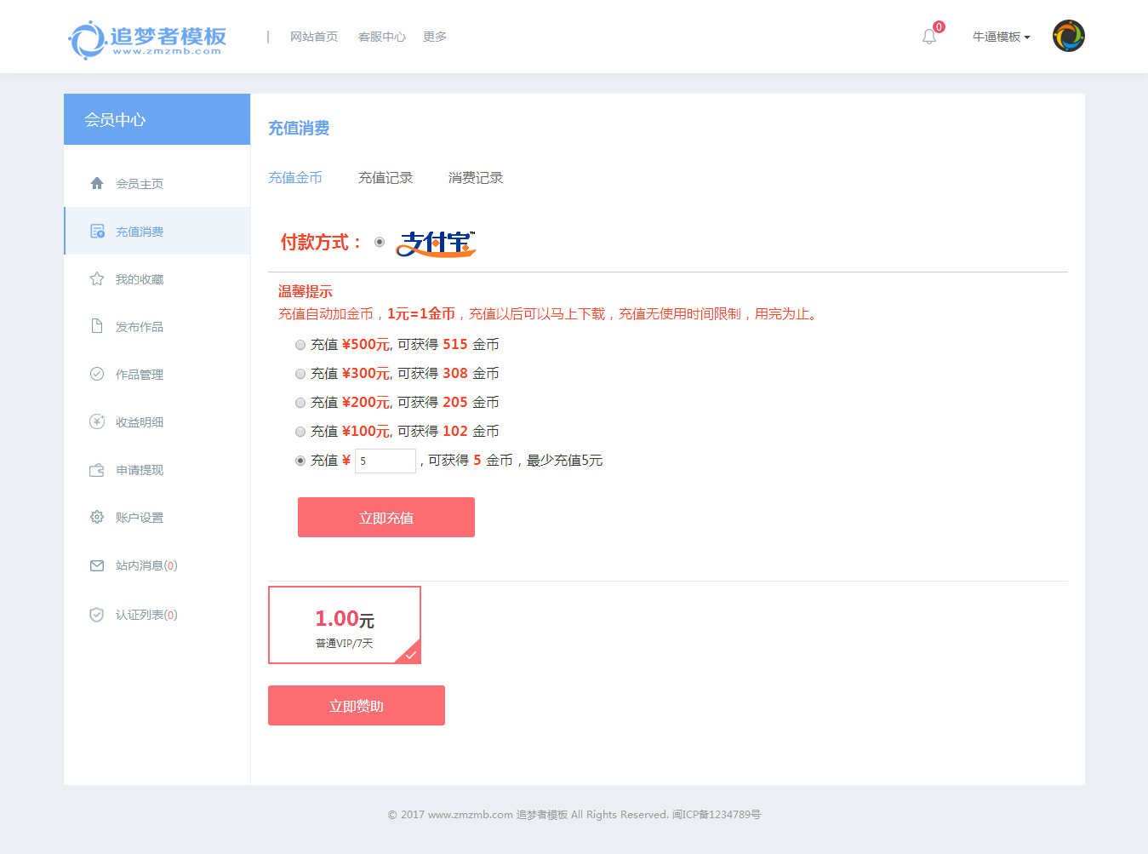Expand the 牛逼模板 user dropdown
The image size is (1148, 854).
[x=1001, y=37]
